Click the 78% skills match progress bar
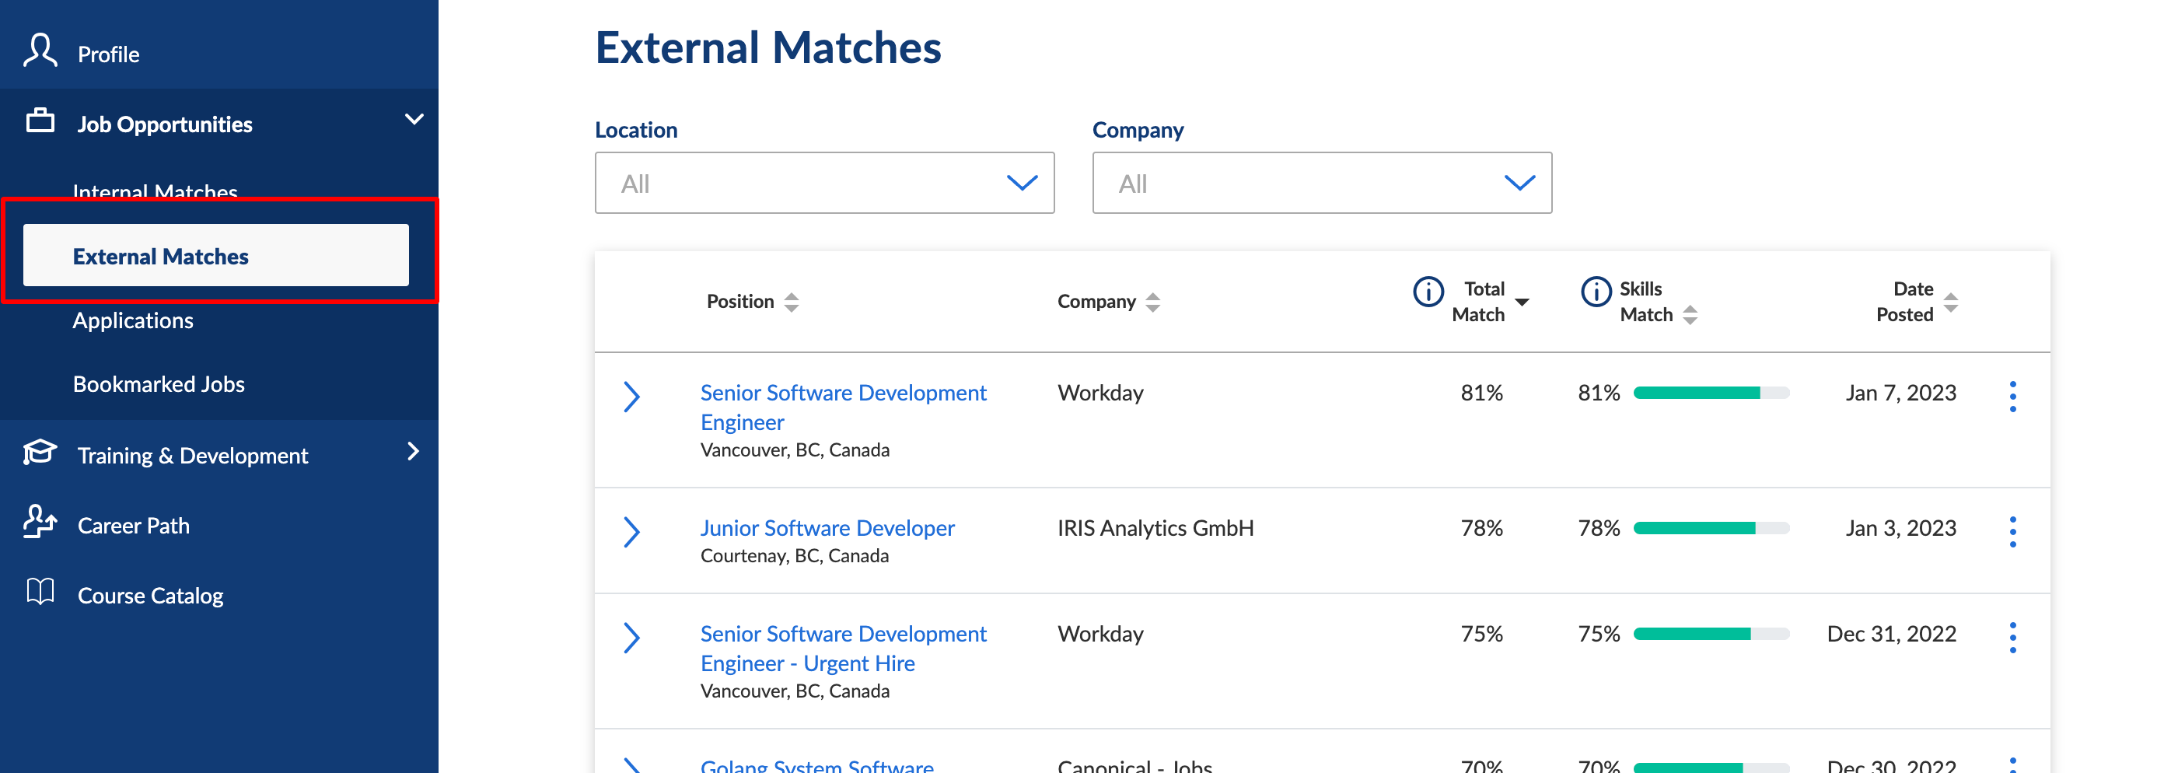The image size is (2171, 773). (x=1711, y=529)
